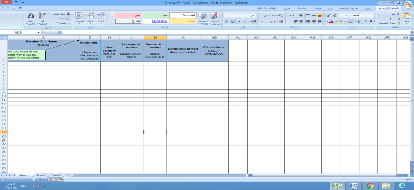Image resolution: width=414 pixels, height=190 pixels.
Task: Click the Insert cells icon
Action: tap(101, 15)
